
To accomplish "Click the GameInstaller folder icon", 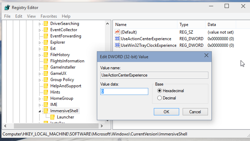I will (x=46, y=67).
